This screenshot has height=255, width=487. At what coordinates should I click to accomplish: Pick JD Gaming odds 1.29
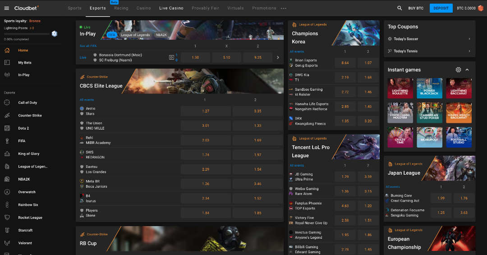point(345,176)
